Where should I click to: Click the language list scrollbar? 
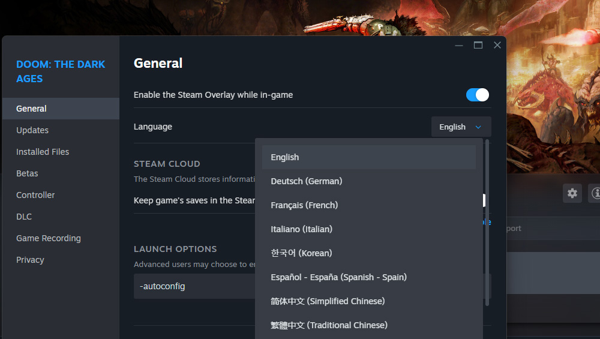click(x=487, y=223)
